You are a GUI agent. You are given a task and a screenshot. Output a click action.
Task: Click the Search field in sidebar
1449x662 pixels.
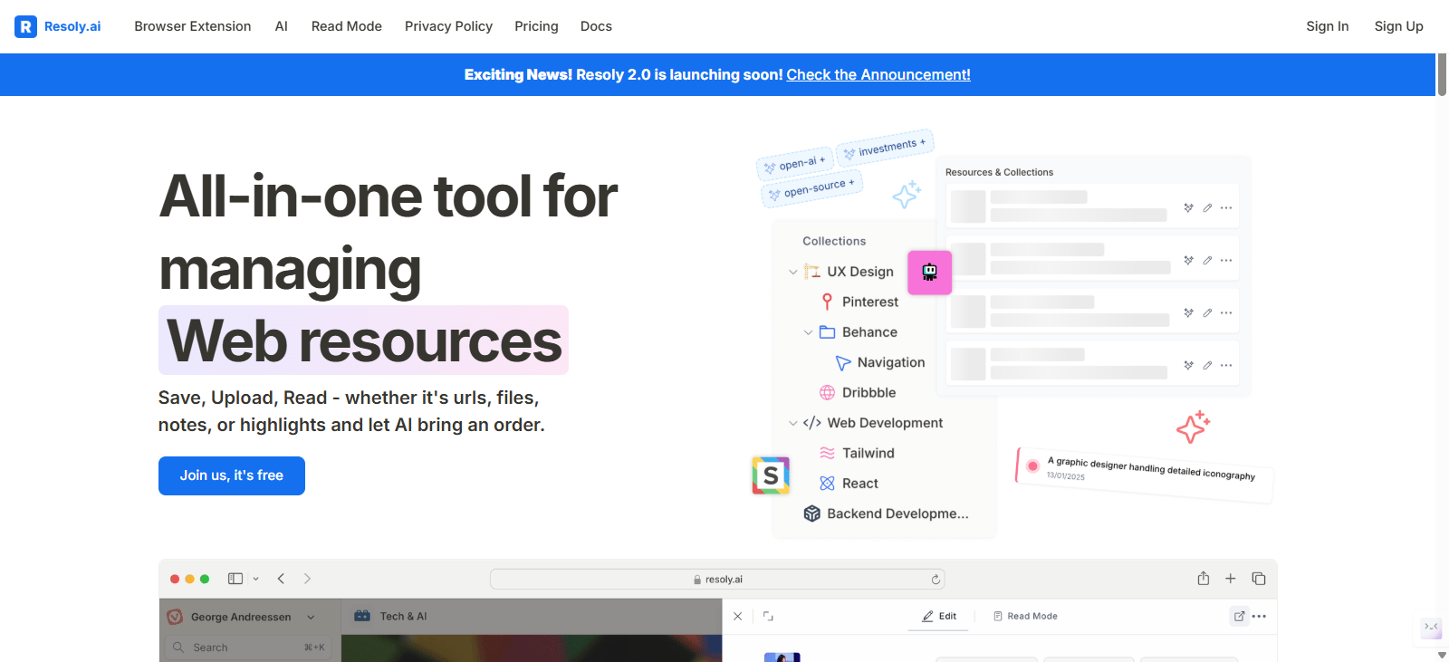(x=245, y=648)
